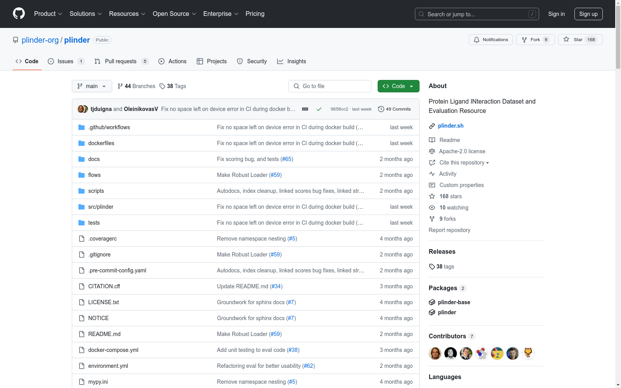Click the Go to file search field
The height and width of the screenshot is (388, 621).
click(330, 86)
